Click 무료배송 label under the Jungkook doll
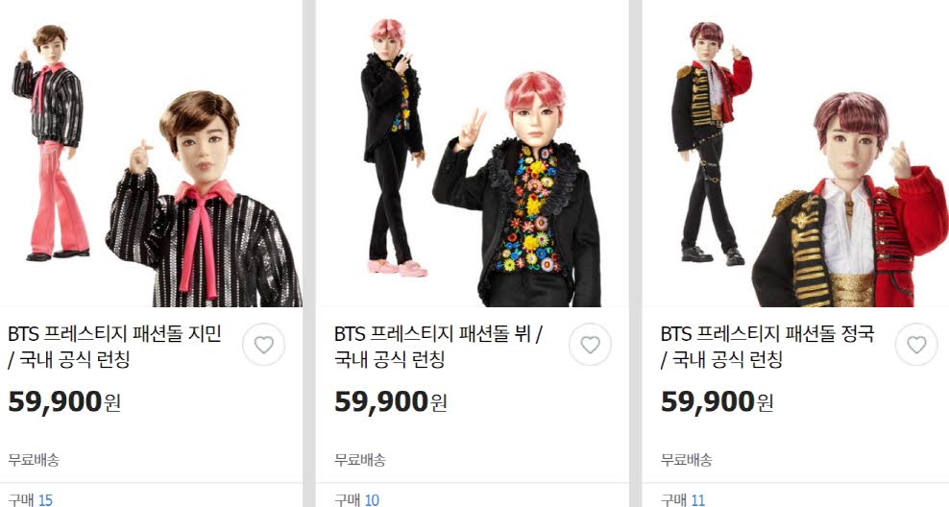This screenshot has width=949, height=507. click(x=687, y=460)
